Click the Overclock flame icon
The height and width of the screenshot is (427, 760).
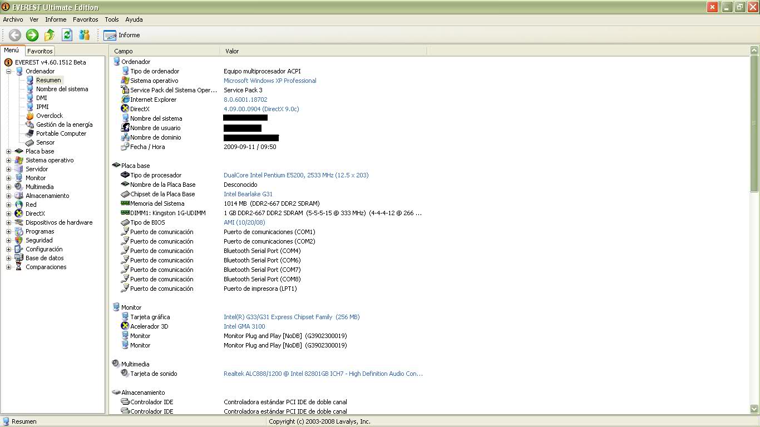tap(29, 116)
